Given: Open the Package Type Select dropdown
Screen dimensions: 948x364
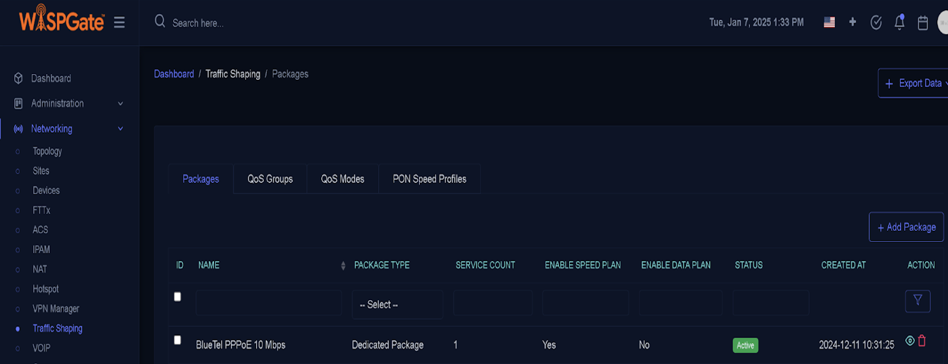Looking at the screenshot, I should tap(397, 305).
